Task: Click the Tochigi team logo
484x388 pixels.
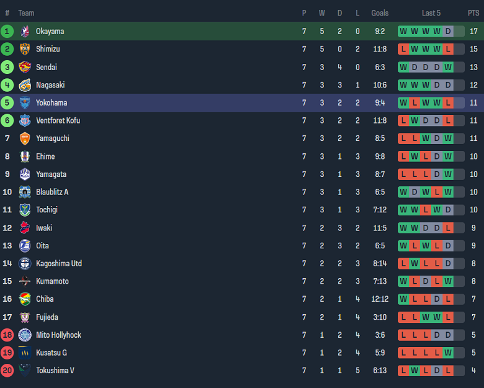Action: (25, 210)
